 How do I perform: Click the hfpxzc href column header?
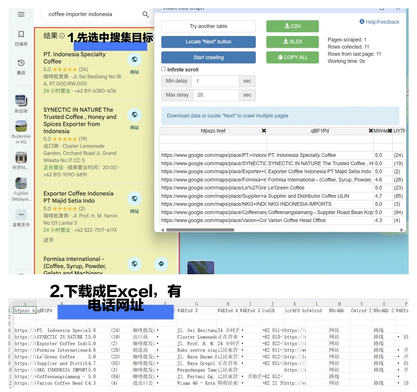[x=213, y=131]
